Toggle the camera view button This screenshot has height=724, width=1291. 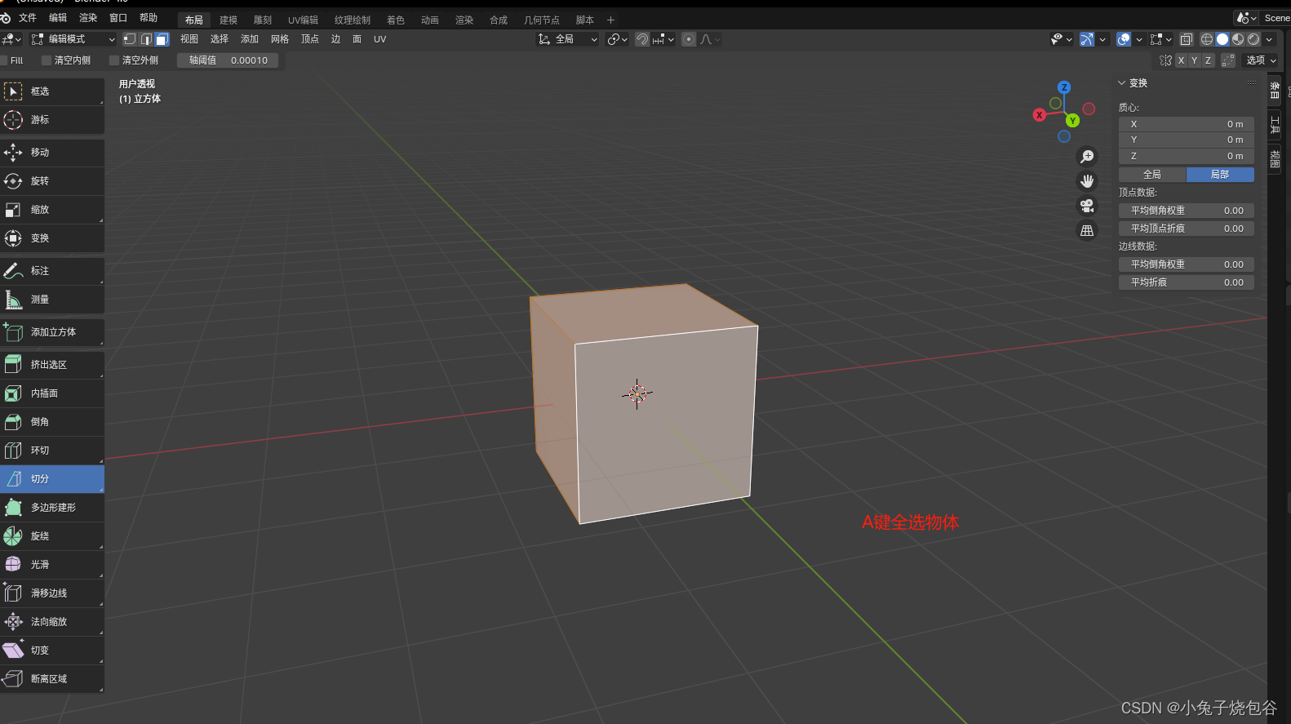click(x=1087, y=206)
